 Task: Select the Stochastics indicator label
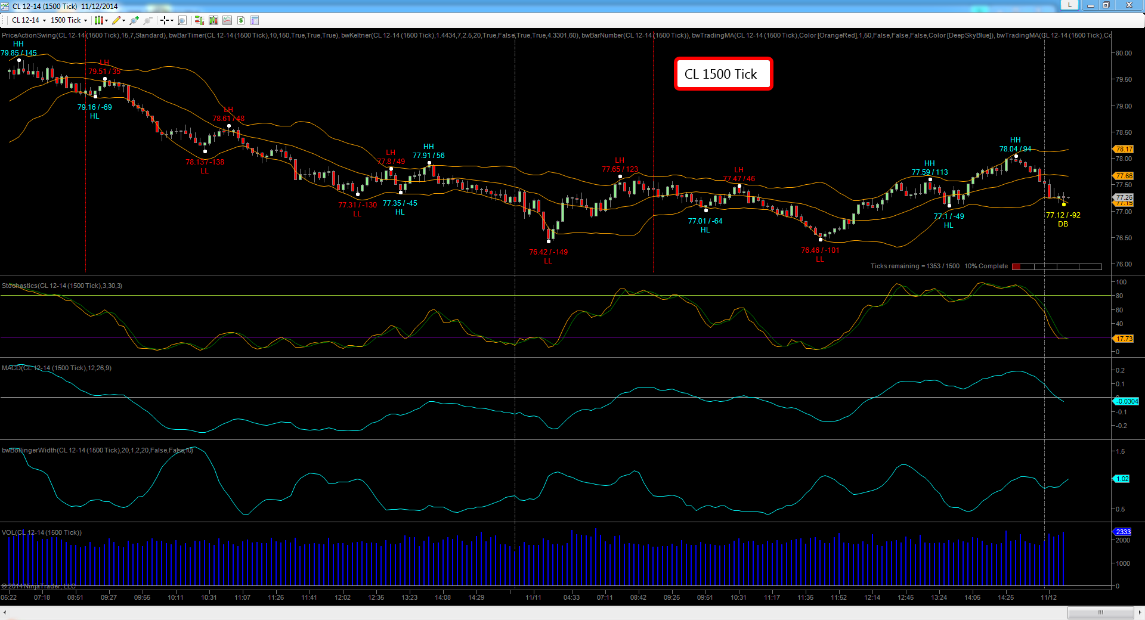[x=62, y=286]
